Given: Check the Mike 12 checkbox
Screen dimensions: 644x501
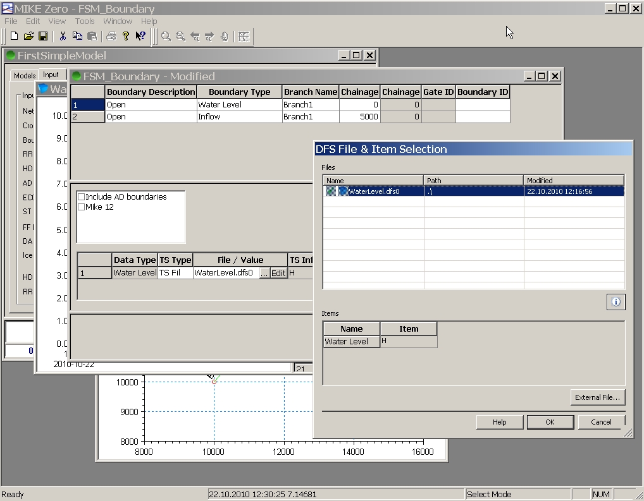Looking at the screenshot, I should pyautogui.click(x=81, y=207).
